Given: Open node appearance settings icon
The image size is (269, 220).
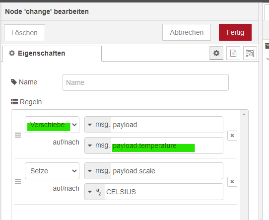Looking at the screenshot, I should 250,53.
